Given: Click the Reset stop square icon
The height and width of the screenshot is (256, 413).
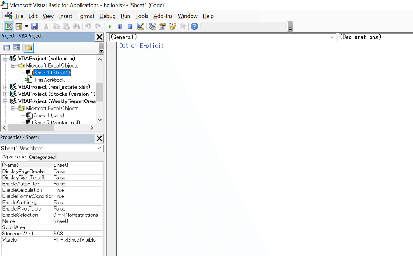Looking at the screenshot, I should [130, 26].
